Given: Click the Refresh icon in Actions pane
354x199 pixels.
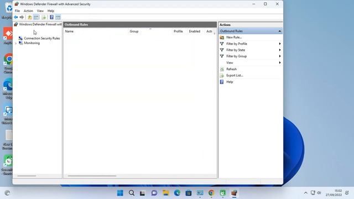Looking at the screenshot, I should point(222,69).
